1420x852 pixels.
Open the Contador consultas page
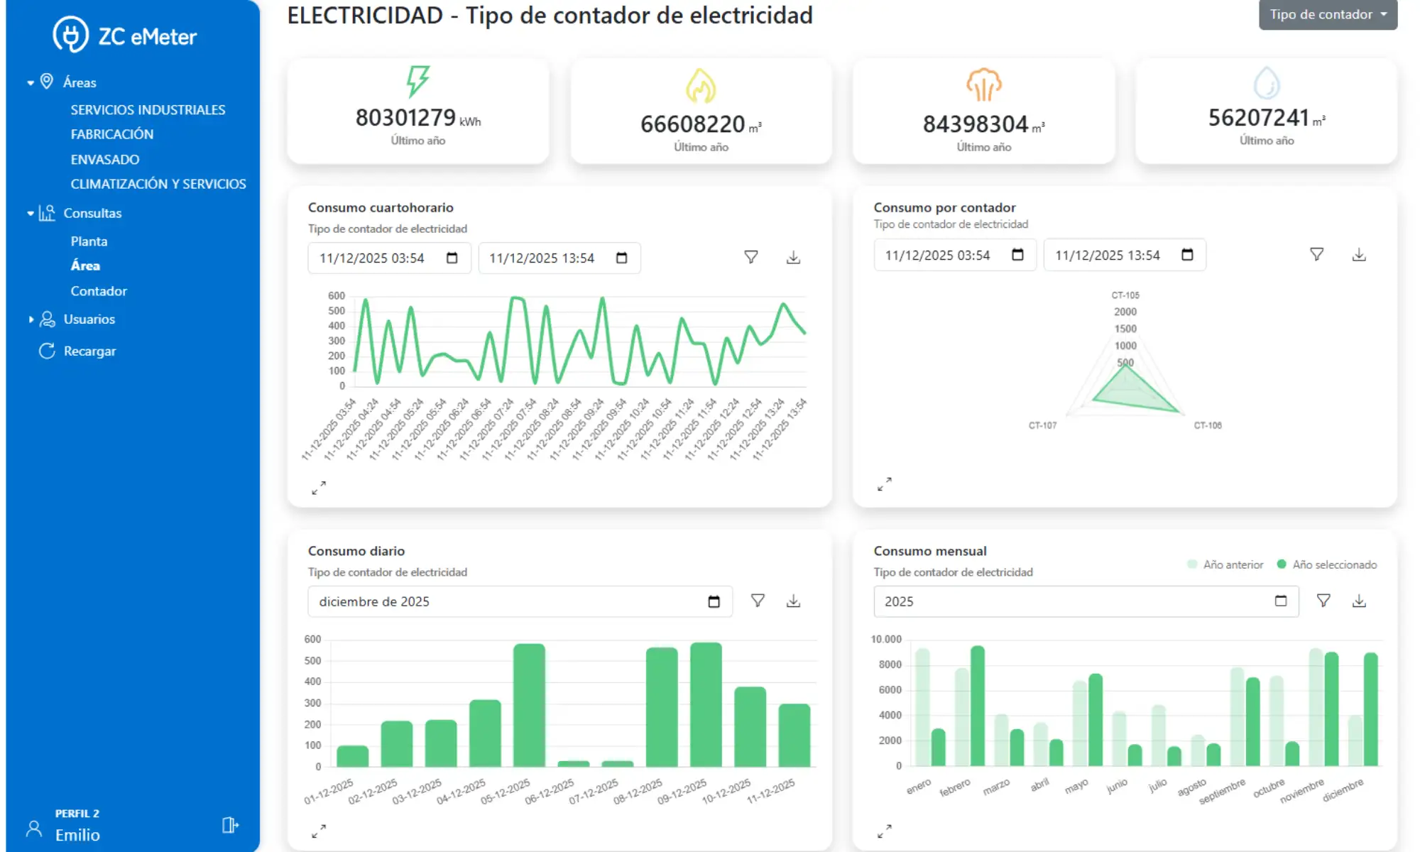click(99, 291)
